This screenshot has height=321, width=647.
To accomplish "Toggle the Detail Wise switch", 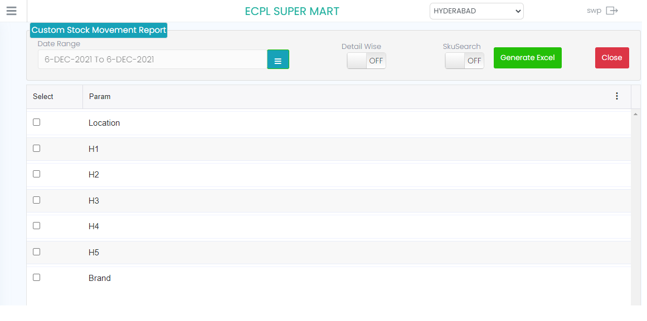I will [x=367, y=61].
